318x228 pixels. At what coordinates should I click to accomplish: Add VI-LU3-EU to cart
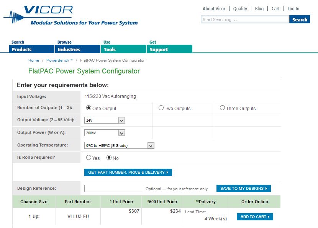point(255,217)
